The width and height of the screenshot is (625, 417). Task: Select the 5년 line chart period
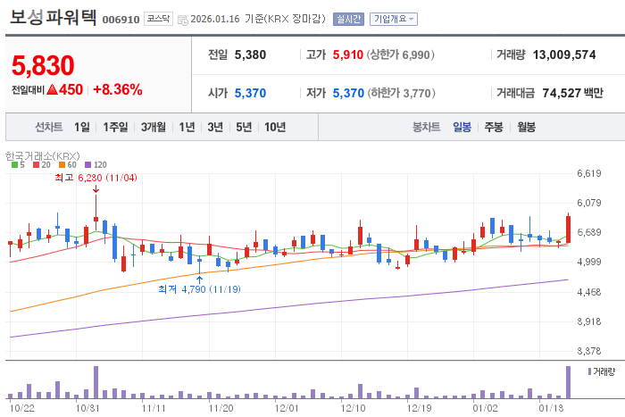point(244,127)
